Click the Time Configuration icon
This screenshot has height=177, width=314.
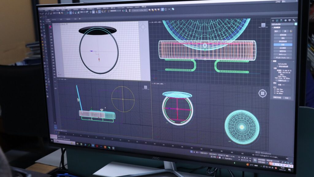pyautogui.click(x=250, y=161)
